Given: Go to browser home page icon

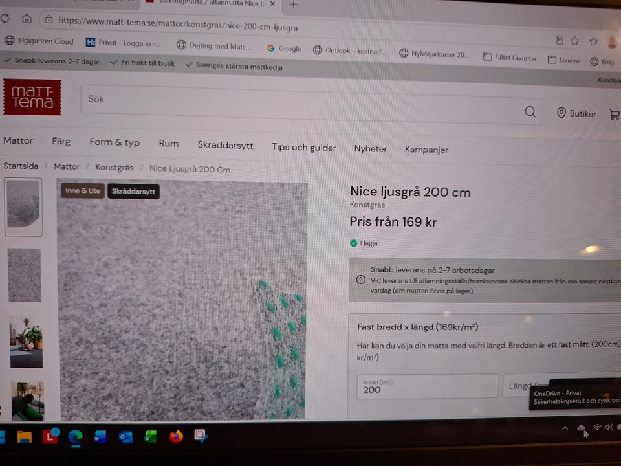Looking at the screenshot, I should coord(27,19).
